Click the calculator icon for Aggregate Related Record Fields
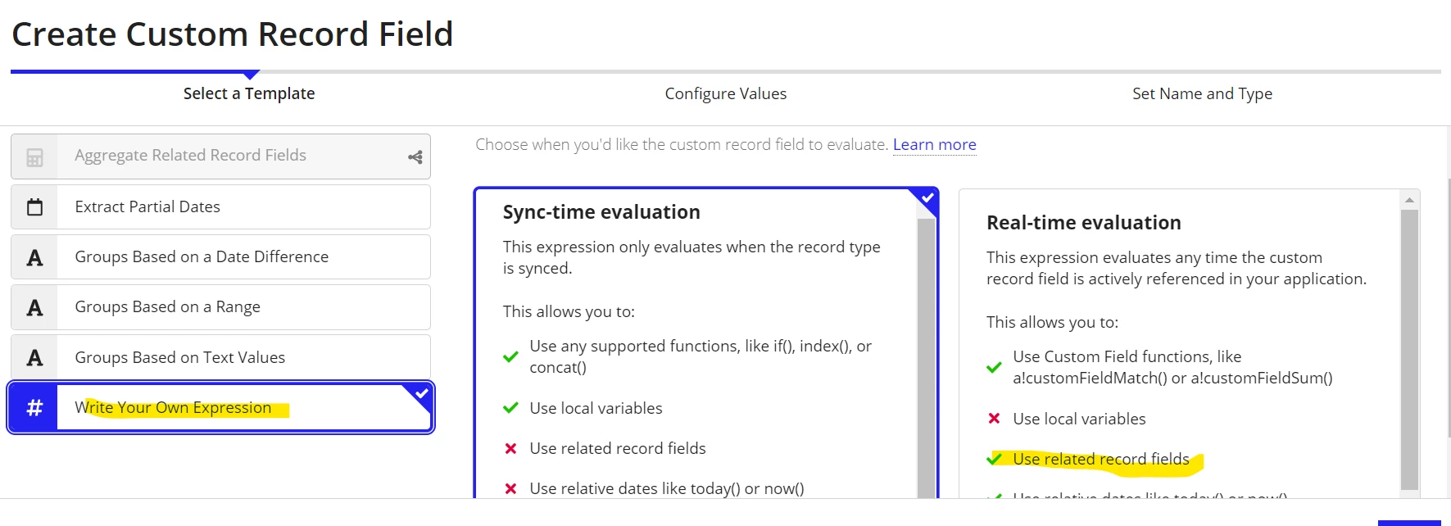 34,157
